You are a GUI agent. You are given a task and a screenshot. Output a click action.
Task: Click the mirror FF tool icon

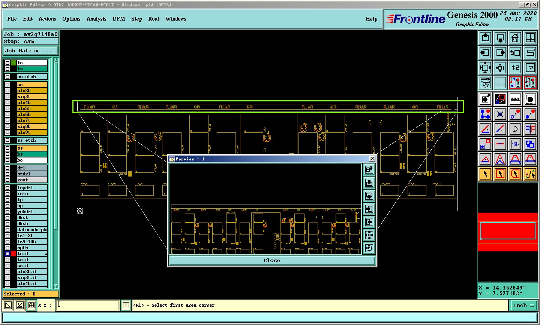click(x=530, y=129)
